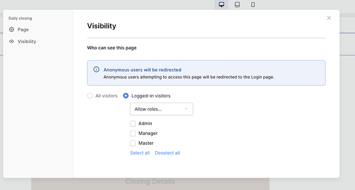Check the Admin role checkbox
The height and width of the screenshot is (190, 355).
coord(133,124)
